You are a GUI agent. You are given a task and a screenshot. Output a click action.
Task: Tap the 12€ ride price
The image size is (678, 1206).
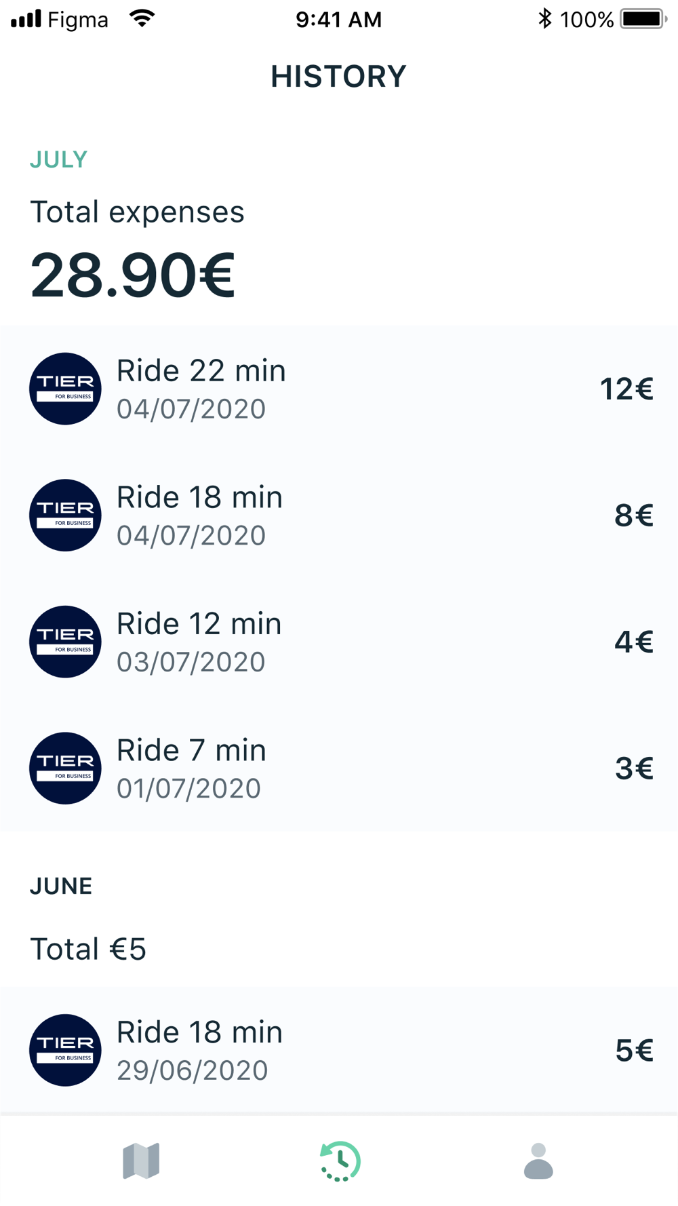(x=626, y=389)
